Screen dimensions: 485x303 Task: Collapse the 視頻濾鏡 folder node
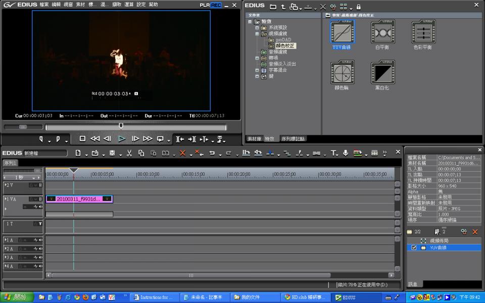tap(257, 34)
